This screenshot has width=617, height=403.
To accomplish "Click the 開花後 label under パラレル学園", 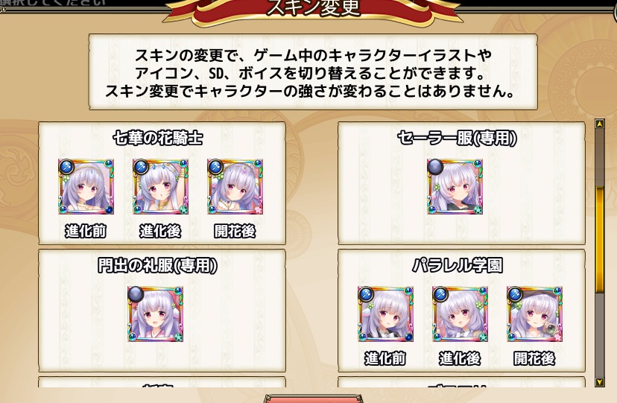I will click(534, 358).
